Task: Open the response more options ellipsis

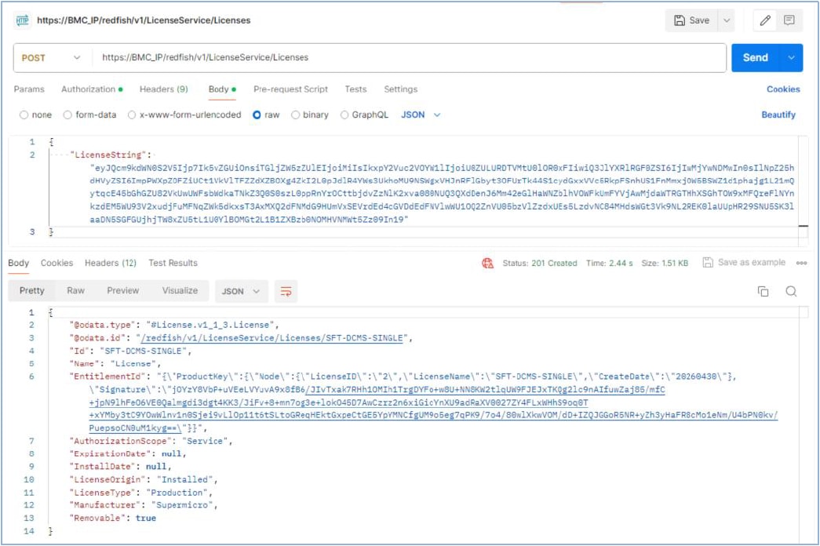Action: pyautogui.click(x=801, y=263)
